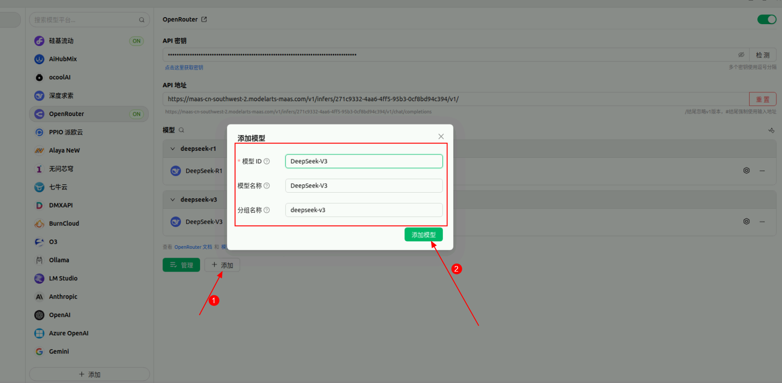
Task: Open the 七牛云 provider icon
Action: click(x=39, y=187)
